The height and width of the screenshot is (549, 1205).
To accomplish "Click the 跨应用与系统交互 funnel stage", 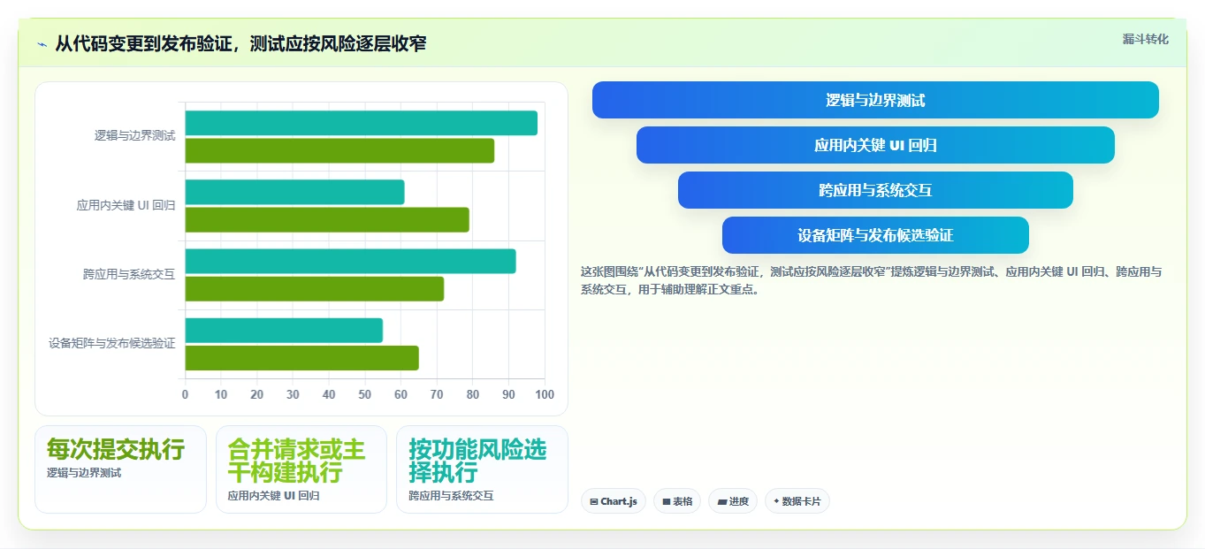I will (875, 190).
